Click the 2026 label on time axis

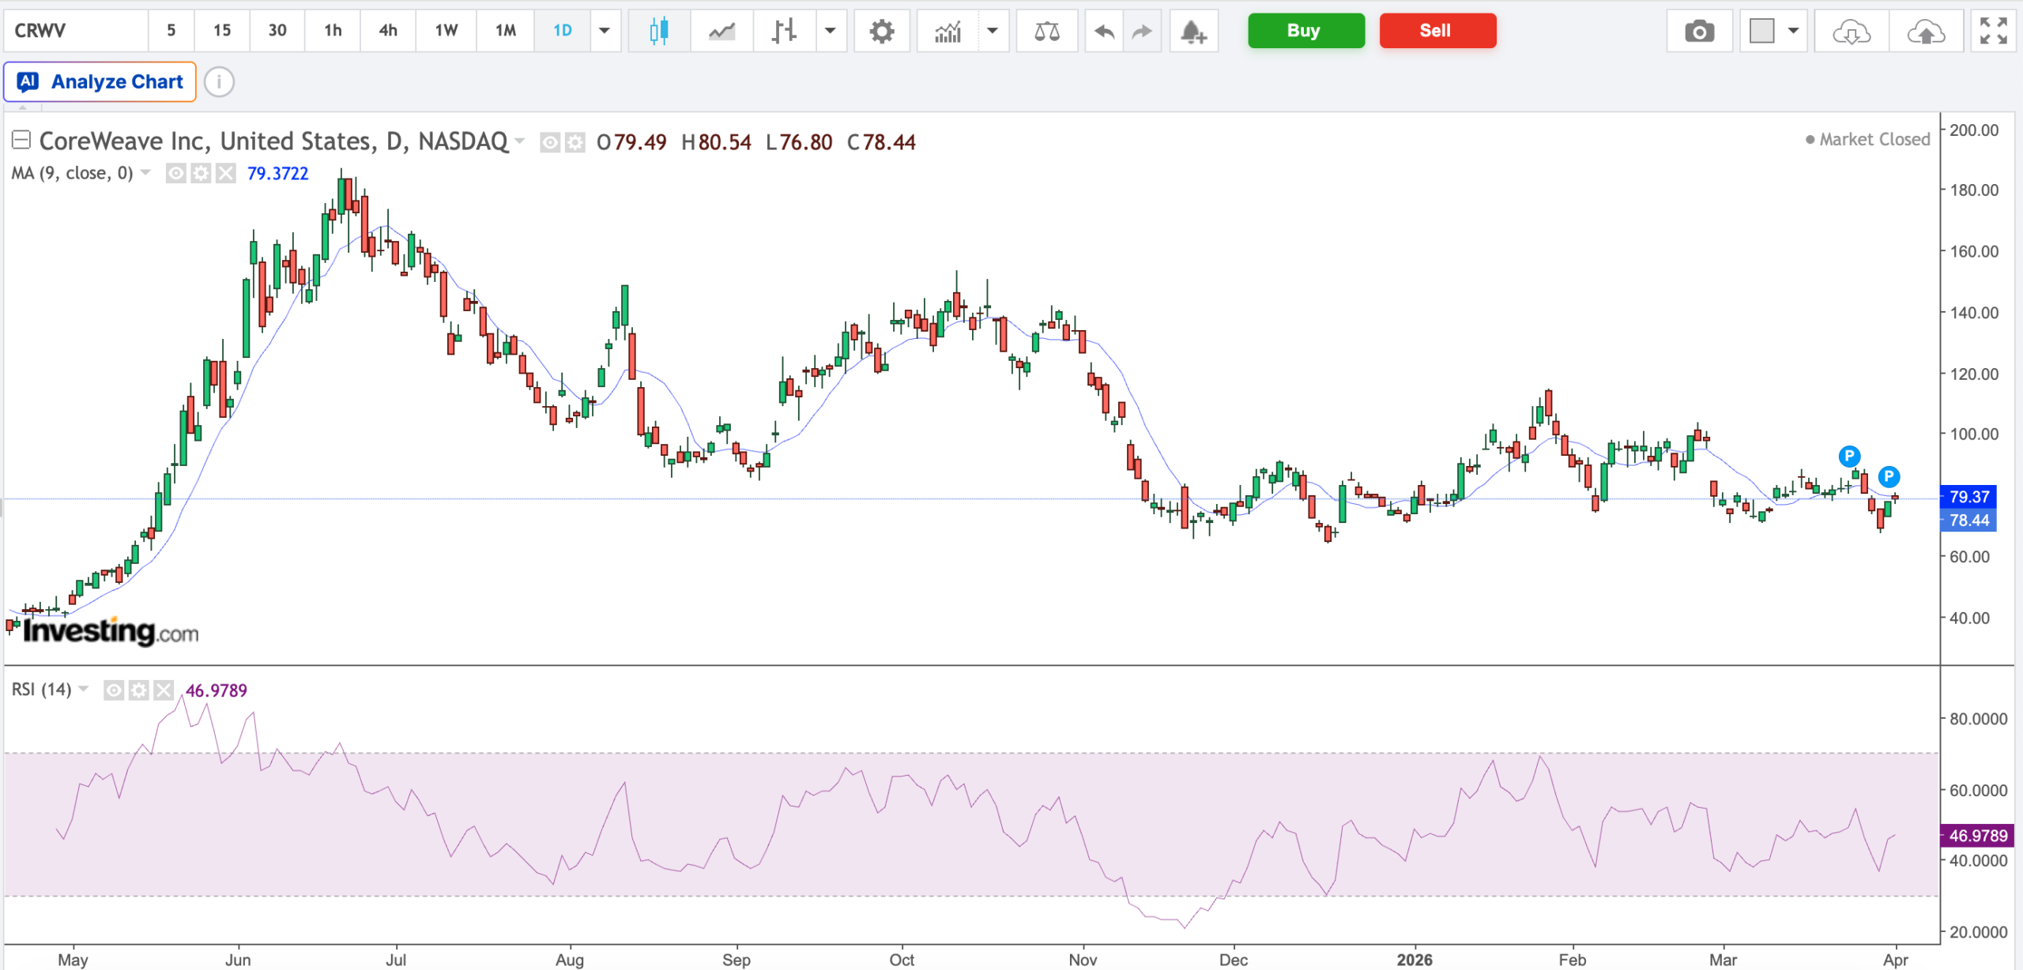click(x=1415, y=959)
